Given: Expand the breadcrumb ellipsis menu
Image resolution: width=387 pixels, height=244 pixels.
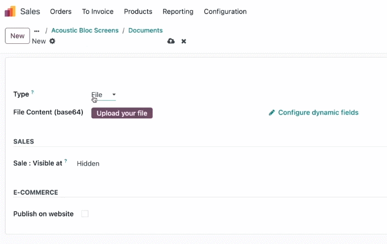Looking at the screenshot, I should pos(37,31).
